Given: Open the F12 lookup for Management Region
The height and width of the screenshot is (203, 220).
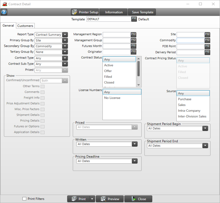Looking at the screenshot, I should pos(133,35).
